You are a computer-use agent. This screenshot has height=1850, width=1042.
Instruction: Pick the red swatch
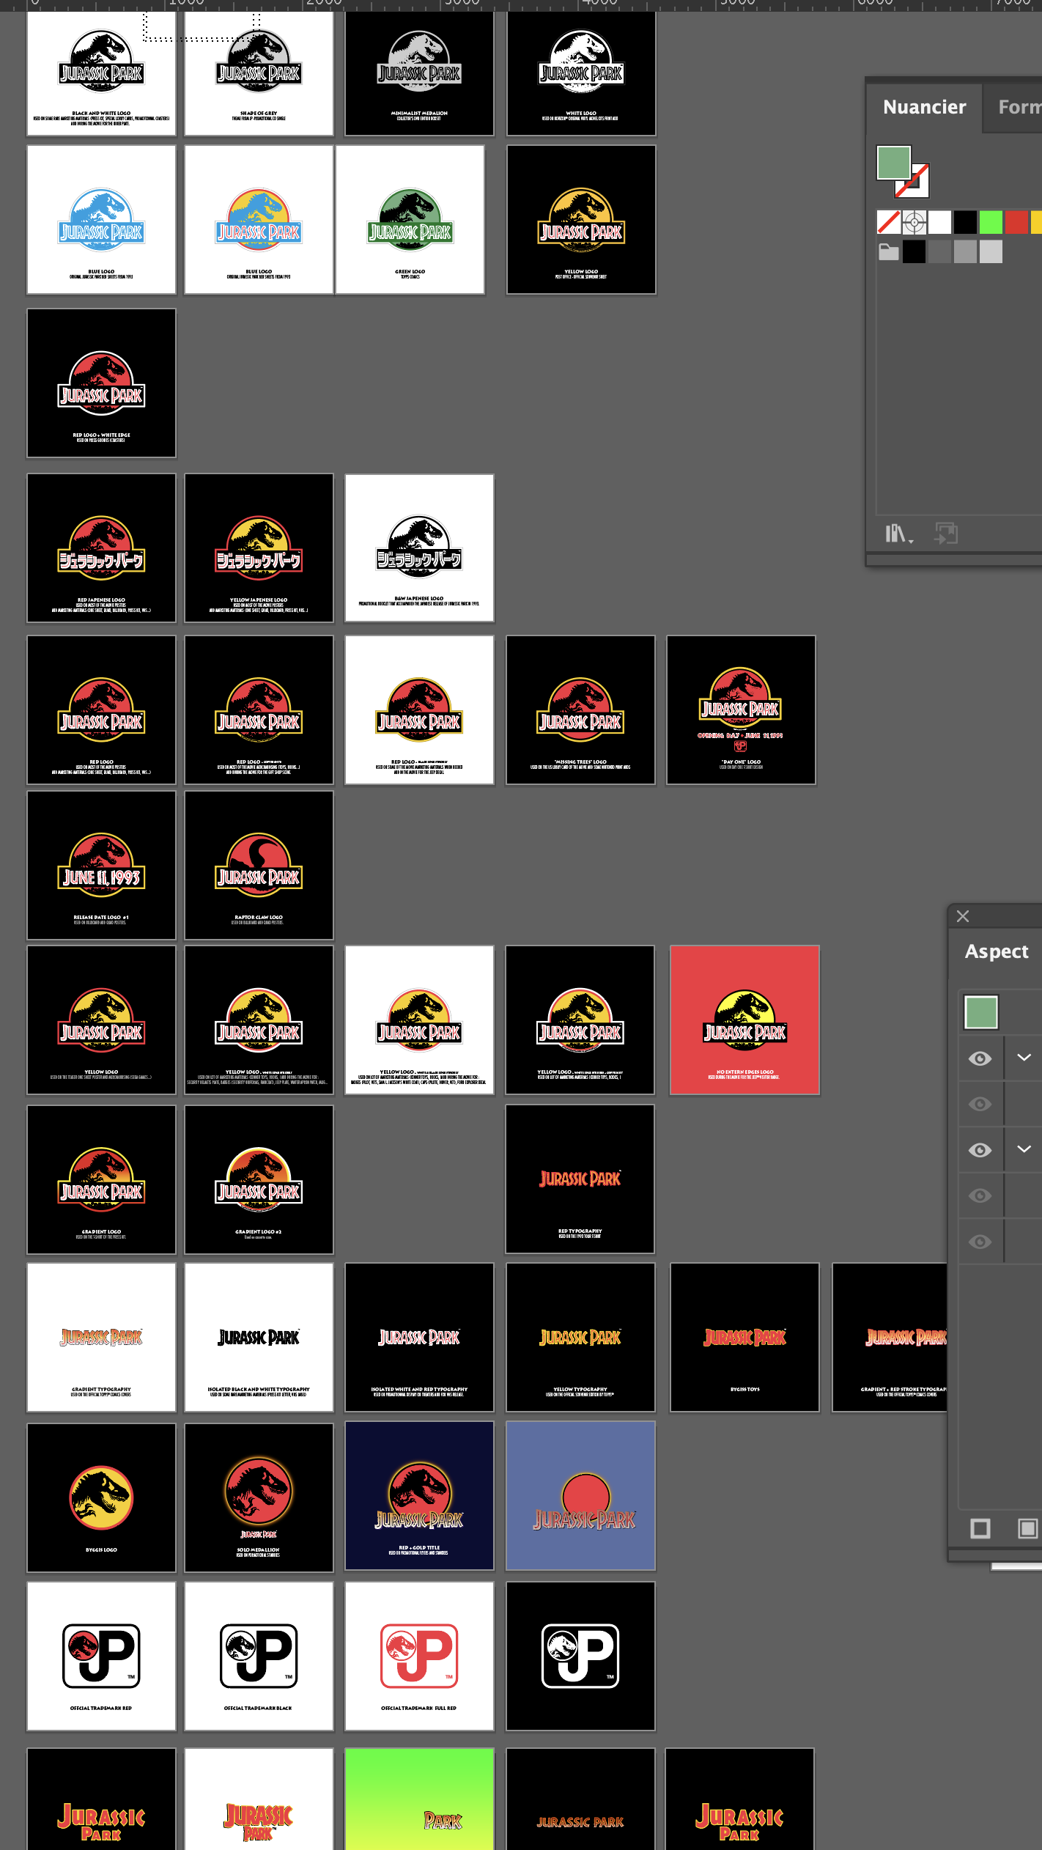pos(1016,222)
